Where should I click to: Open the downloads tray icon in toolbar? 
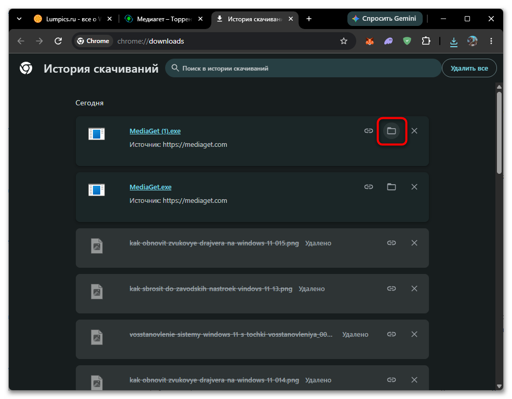click(453, 42)
